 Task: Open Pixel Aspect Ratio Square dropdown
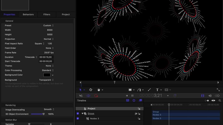39,44
